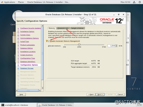Click the Help button
The width and height of the screenshot is (143, 107).
point(21,95)
